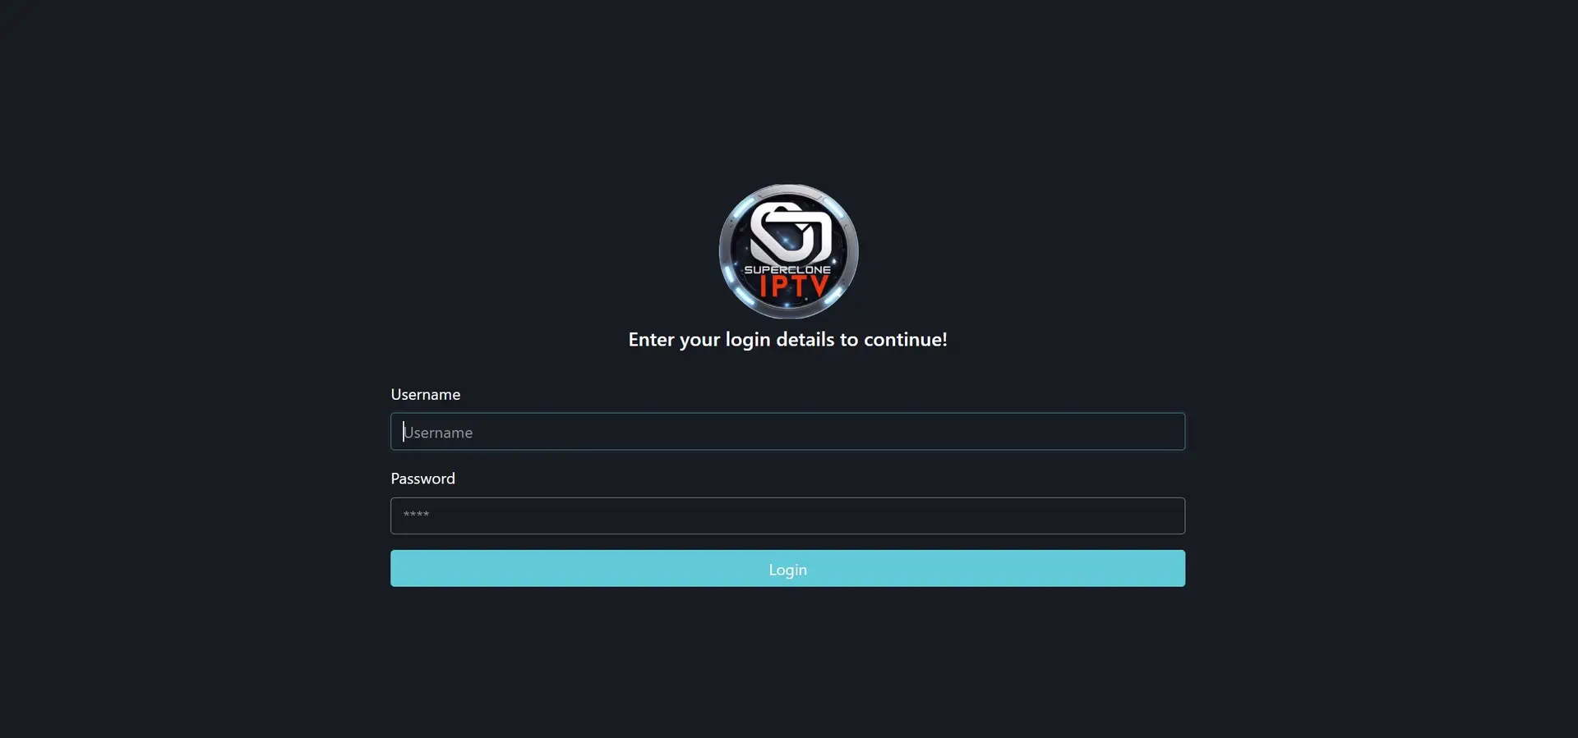This screenshot has width=1578, height=738.
Task: Click the Superclone IPTV logo
Action: click(x=788, y=251)
